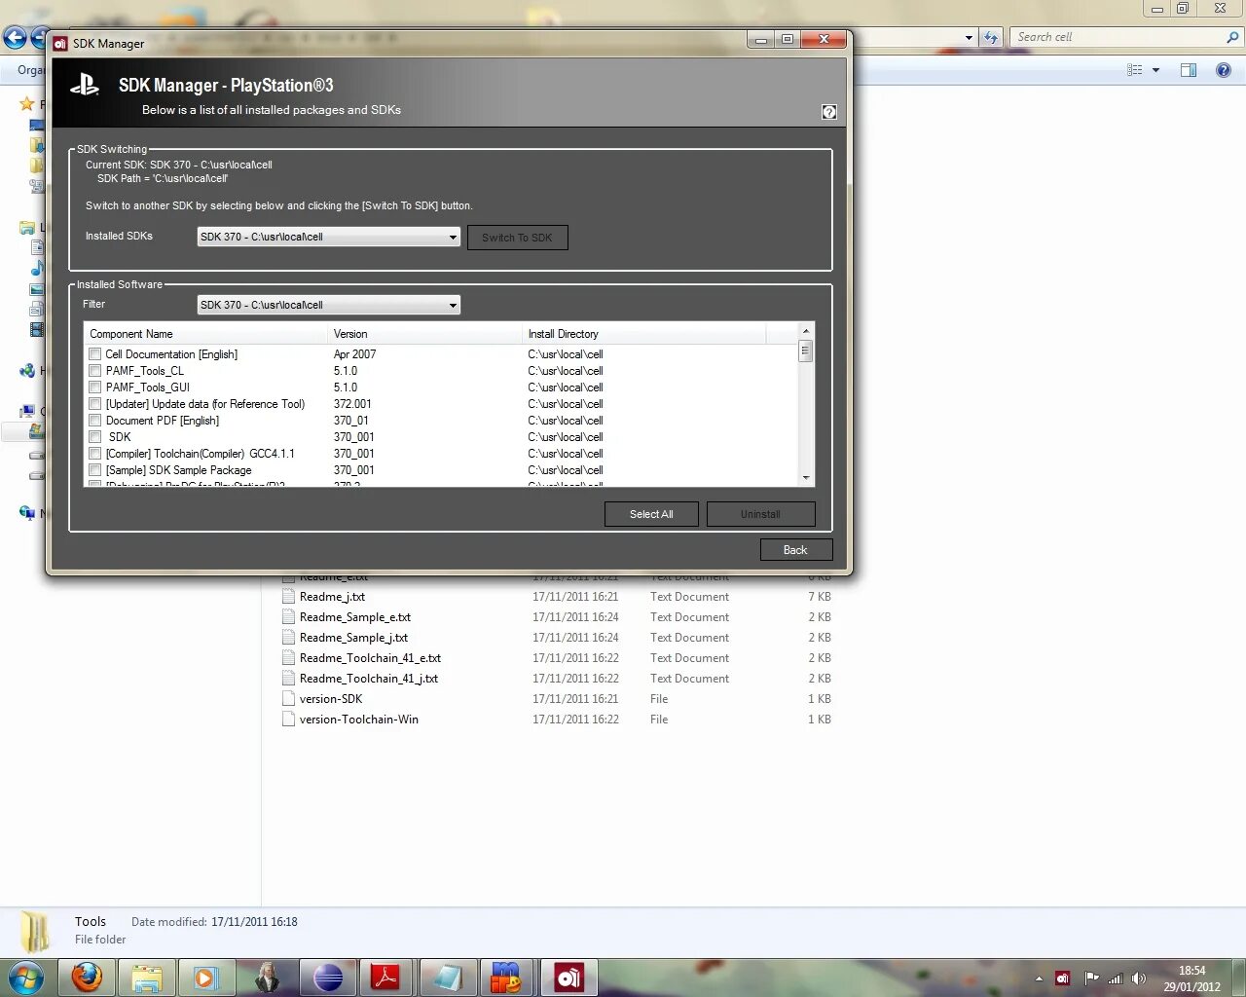
Task: Open the Installed SDKs dropdown
Action: click(328, 237)
